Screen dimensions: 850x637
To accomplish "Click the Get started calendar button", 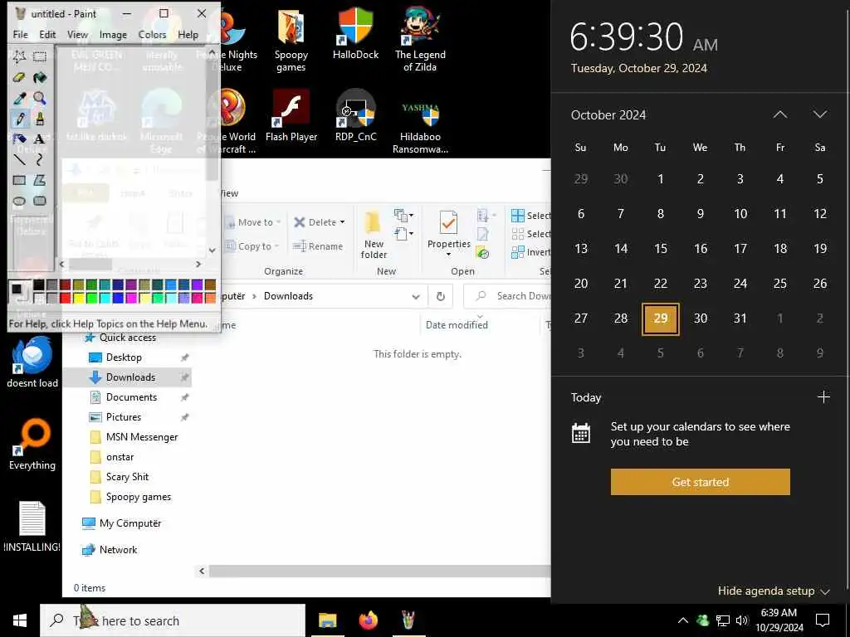I will pos(700,482).
